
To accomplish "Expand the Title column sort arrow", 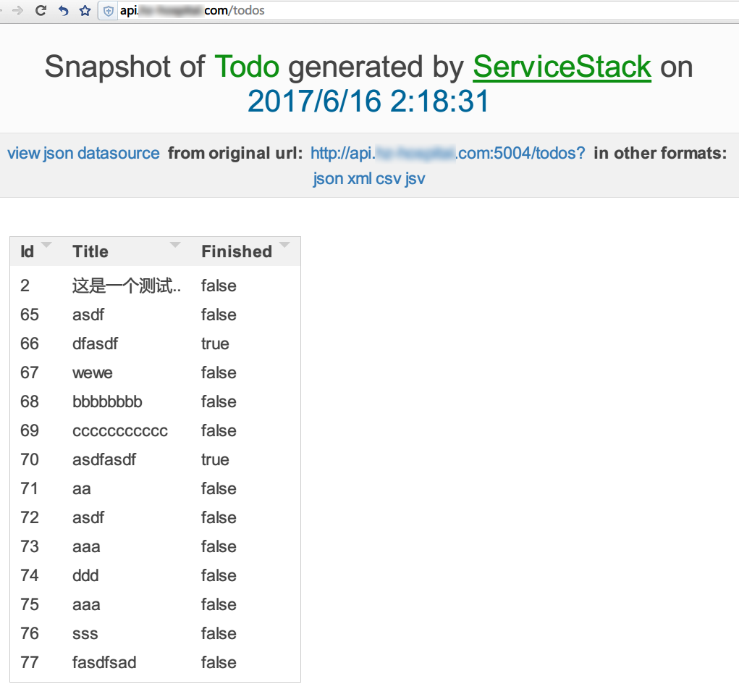I will 175,244.
